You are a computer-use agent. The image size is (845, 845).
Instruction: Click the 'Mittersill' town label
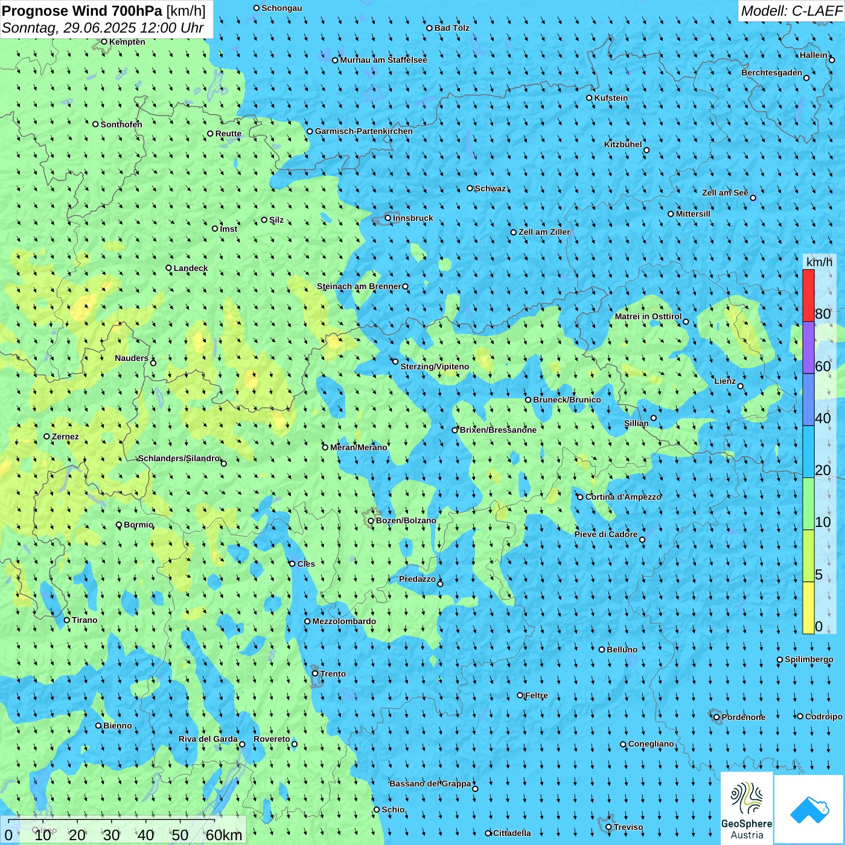693,214
